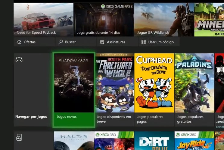
Task: Select the Paladins cover art
Action: 194,83
